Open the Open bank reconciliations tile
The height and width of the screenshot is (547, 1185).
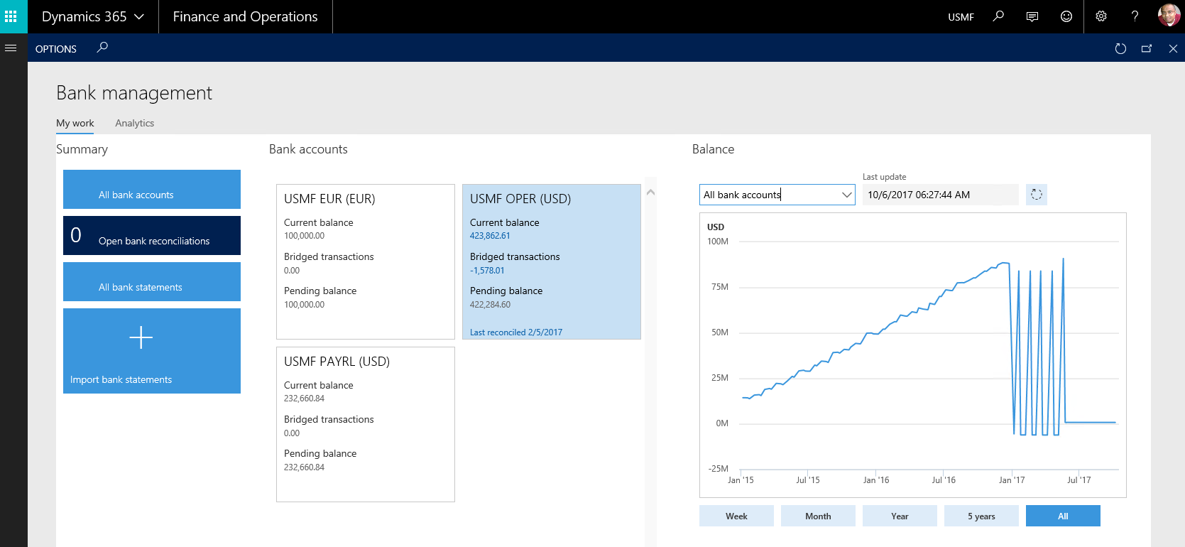(x=152, y=235)
